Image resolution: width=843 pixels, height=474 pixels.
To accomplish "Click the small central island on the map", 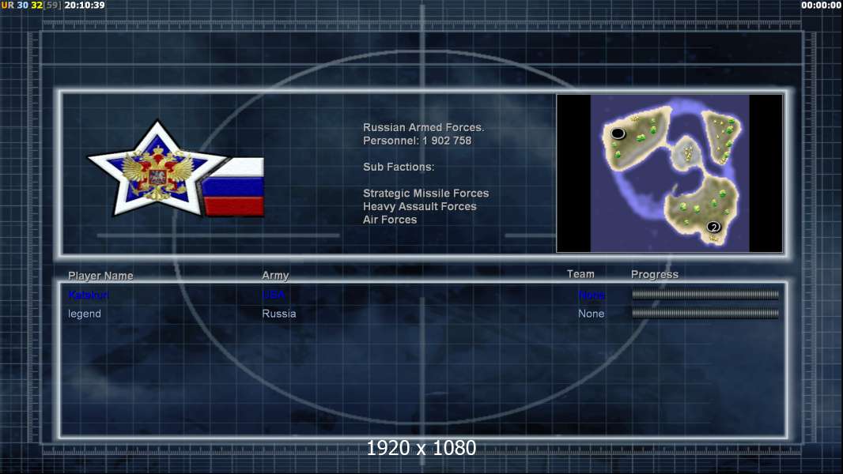I will point(686,153).
